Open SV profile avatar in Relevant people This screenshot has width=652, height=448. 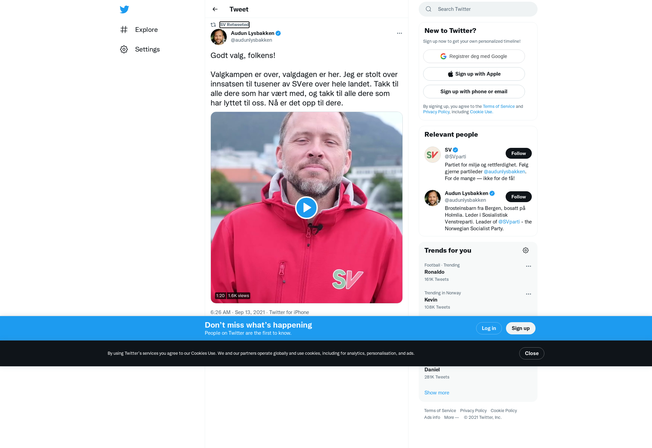(x=433, y=155)
